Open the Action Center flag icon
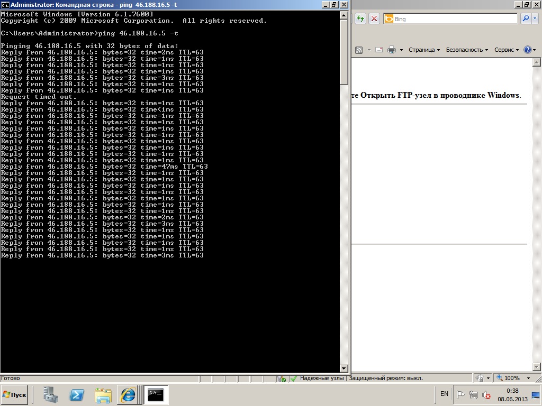542x406 pixels. 461,394
